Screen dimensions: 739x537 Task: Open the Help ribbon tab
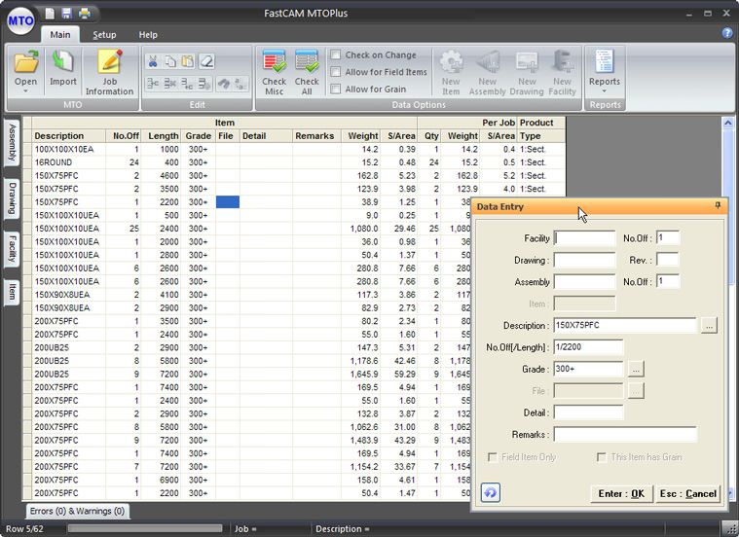148,35
